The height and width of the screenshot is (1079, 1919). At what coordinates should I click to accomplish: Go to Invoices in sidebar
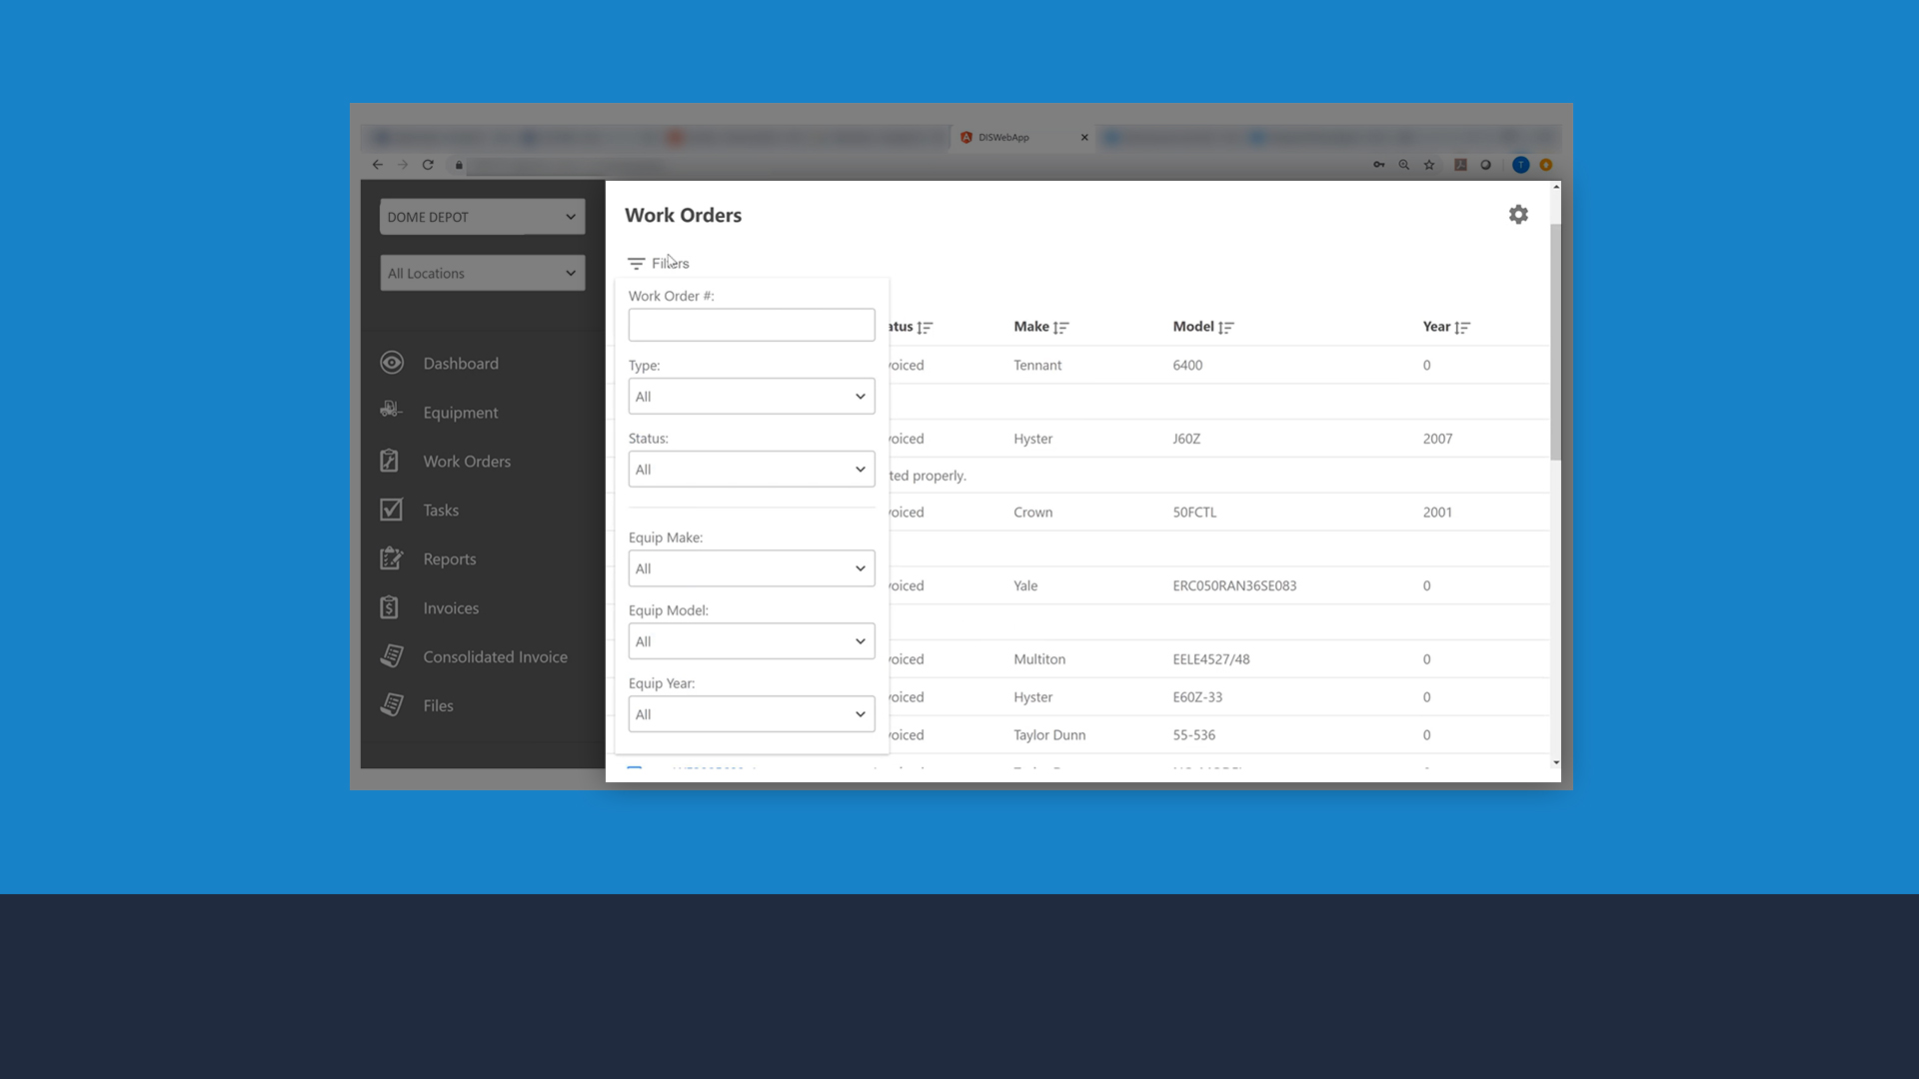pyautogui.click(x=451, y=608)
